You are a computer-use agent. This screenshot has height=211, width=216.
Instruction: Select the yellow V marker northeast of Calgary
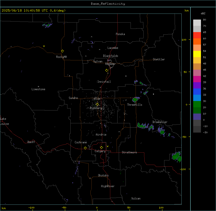click(x=107, y=146)
